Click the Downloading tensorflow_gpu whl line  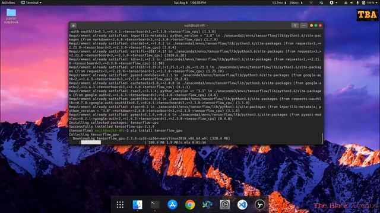(x=151, y=138)
